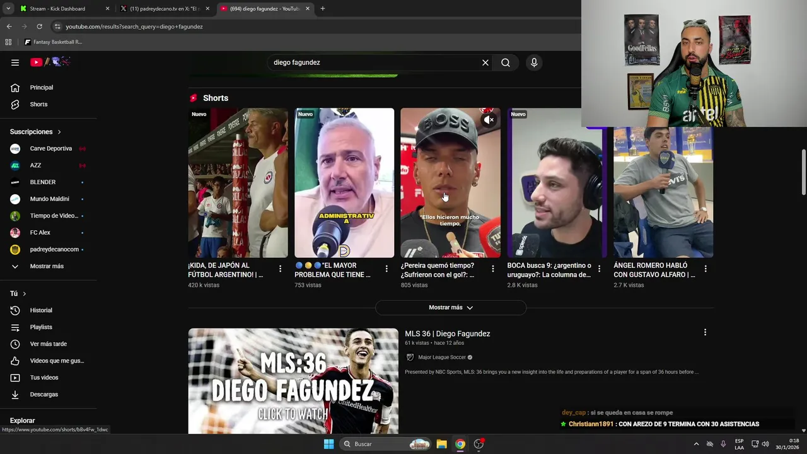
Task: Open options menu for BOCA busca 9 short
Action: click(x=599, y=269)
